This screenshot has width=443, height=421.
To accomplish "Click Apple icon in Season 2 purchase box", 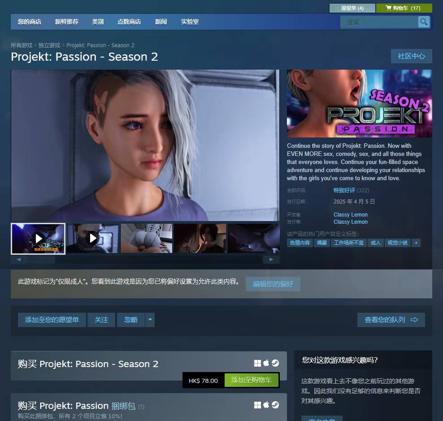I will point(266,363).
